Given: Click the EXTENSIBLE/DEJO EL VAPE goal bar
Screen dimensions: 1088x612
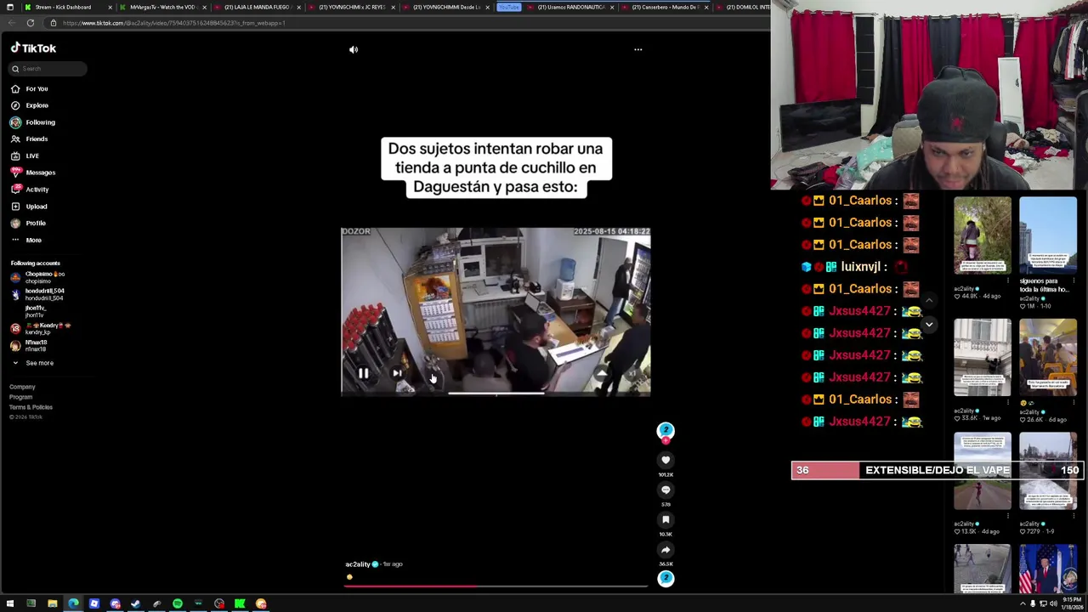Looking at the screenshot, I should click(936, 470).
